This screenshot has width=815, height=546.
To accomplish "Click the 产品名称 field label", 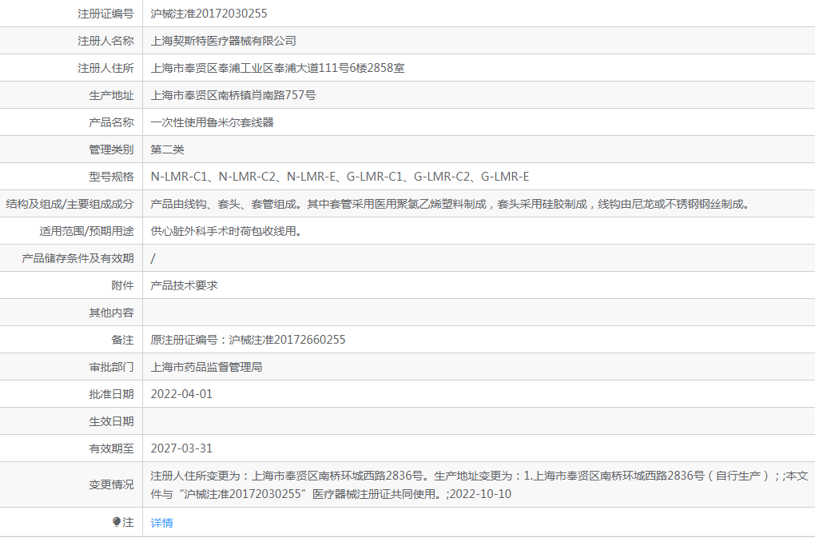I will (x=111, y=122).
